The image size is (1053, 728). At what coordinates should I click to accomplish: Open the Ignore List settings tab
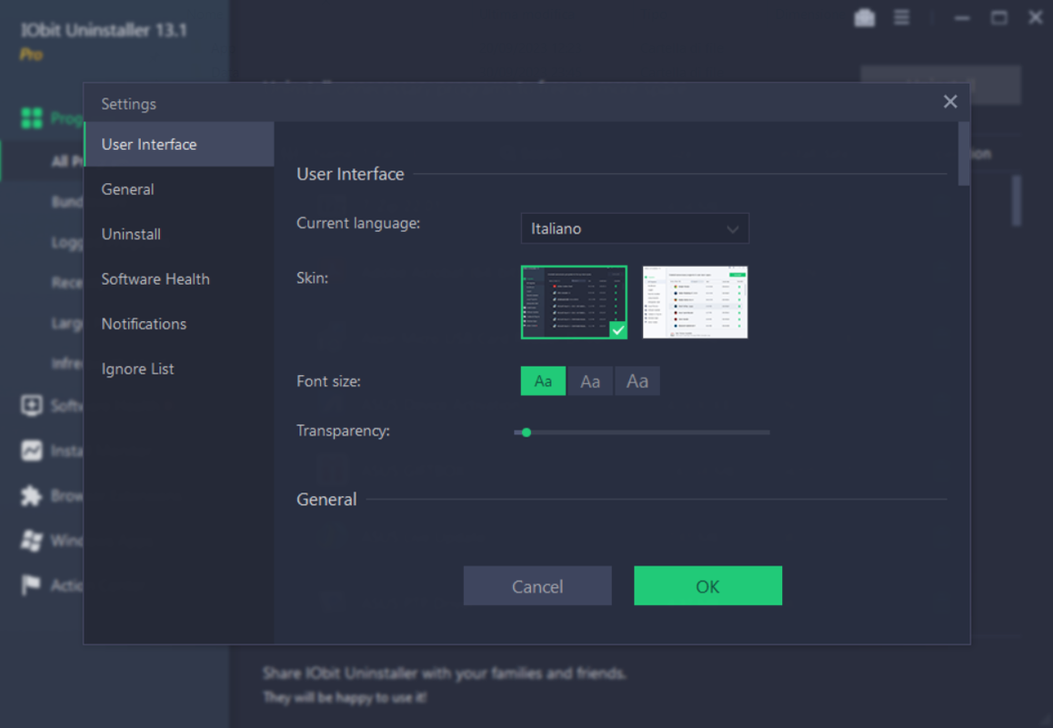[x=178, y=369]
